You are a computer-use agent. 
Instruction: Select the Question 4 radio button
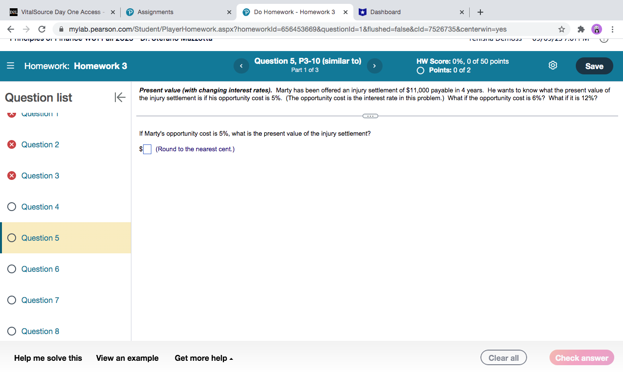coord(11,207)
